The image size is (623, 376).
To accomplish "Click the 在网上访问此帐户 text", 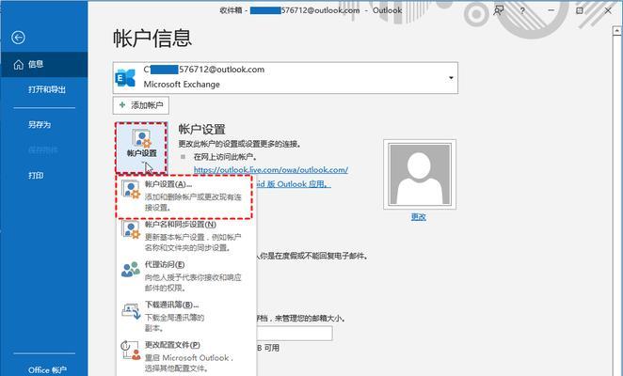I will (x=225, y=157).
